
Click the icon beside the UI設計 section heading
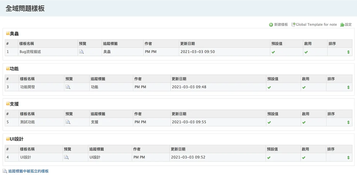[x=8, y=139]
